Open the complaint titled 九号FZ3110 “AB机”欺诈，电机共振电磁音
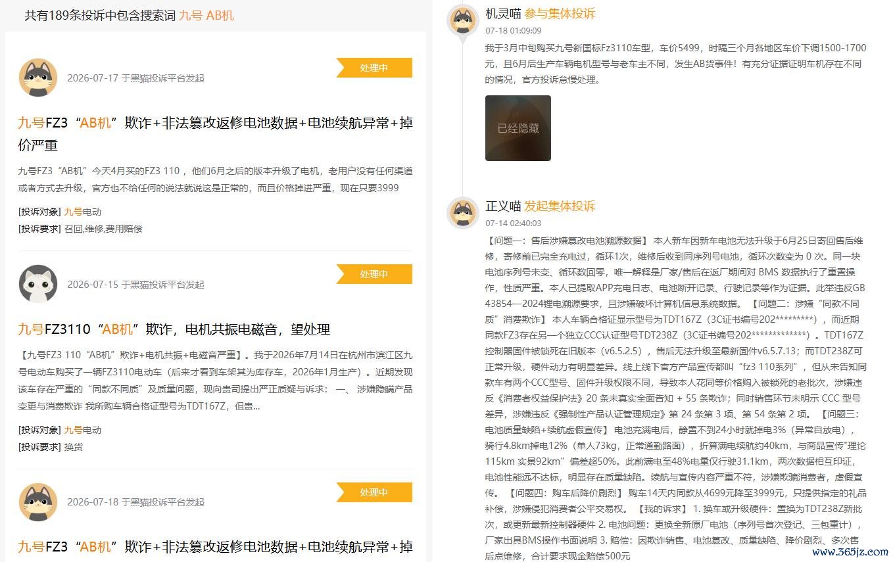This screenshot has width=893, height=562. pos(174,329)
